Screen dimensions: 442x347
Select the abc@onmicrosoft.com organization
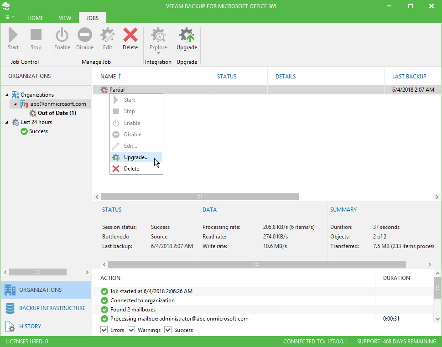tap(58, 104)
